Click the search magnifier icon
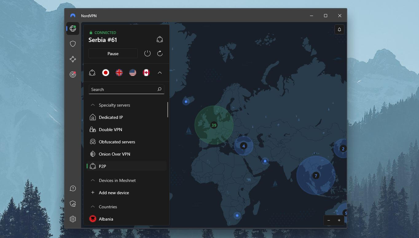The width and height of the screenshot is (419, 238). pos(159,89)
